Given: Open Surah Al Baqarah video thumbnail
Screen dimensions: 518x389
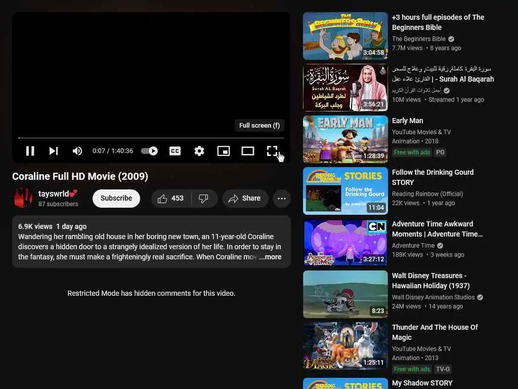Looking at the screenshot, I should [x=345, y=88].
